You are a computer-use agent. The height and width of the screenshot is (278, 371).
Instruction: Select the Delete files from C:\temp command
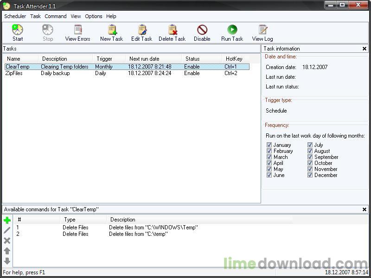tap(138, 234)
